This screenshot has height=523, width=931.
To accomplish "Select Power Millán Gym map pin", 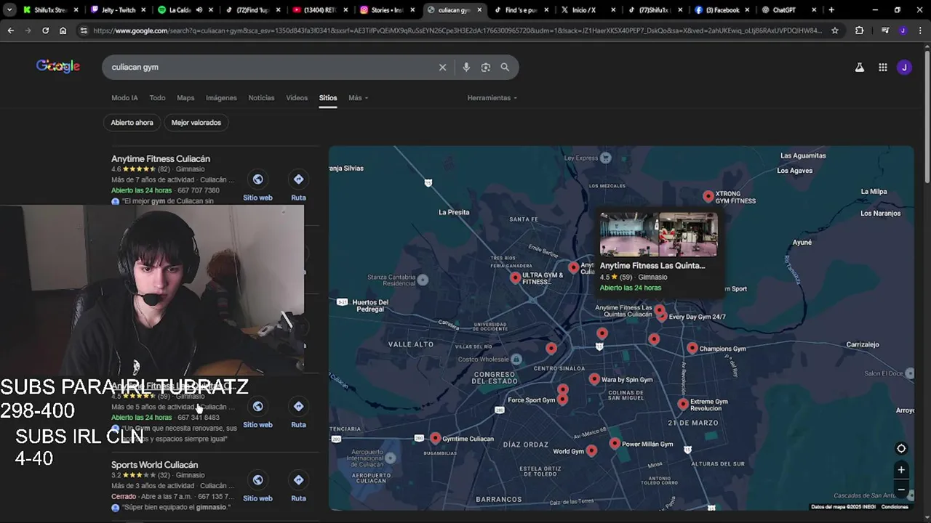I will point(615,443).
